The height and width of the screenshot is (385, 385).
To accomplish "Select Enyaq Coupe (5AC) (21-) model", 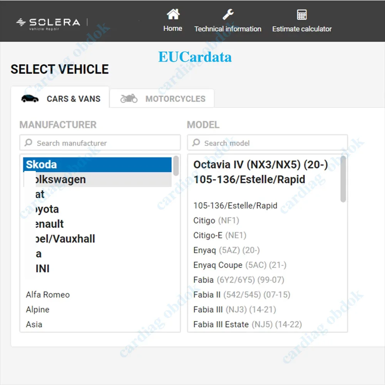I will tap(240, 265).
